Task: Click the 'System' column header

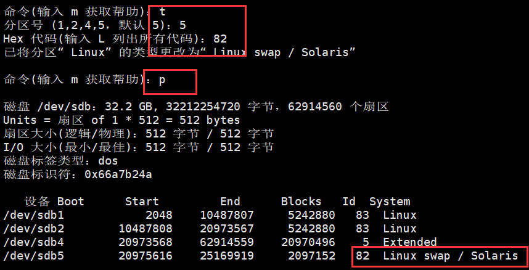Action: (389, 202)
